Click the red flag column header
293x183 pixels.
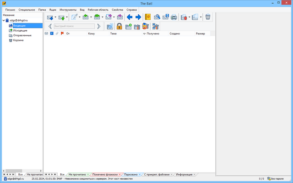[x=62, y=33]
